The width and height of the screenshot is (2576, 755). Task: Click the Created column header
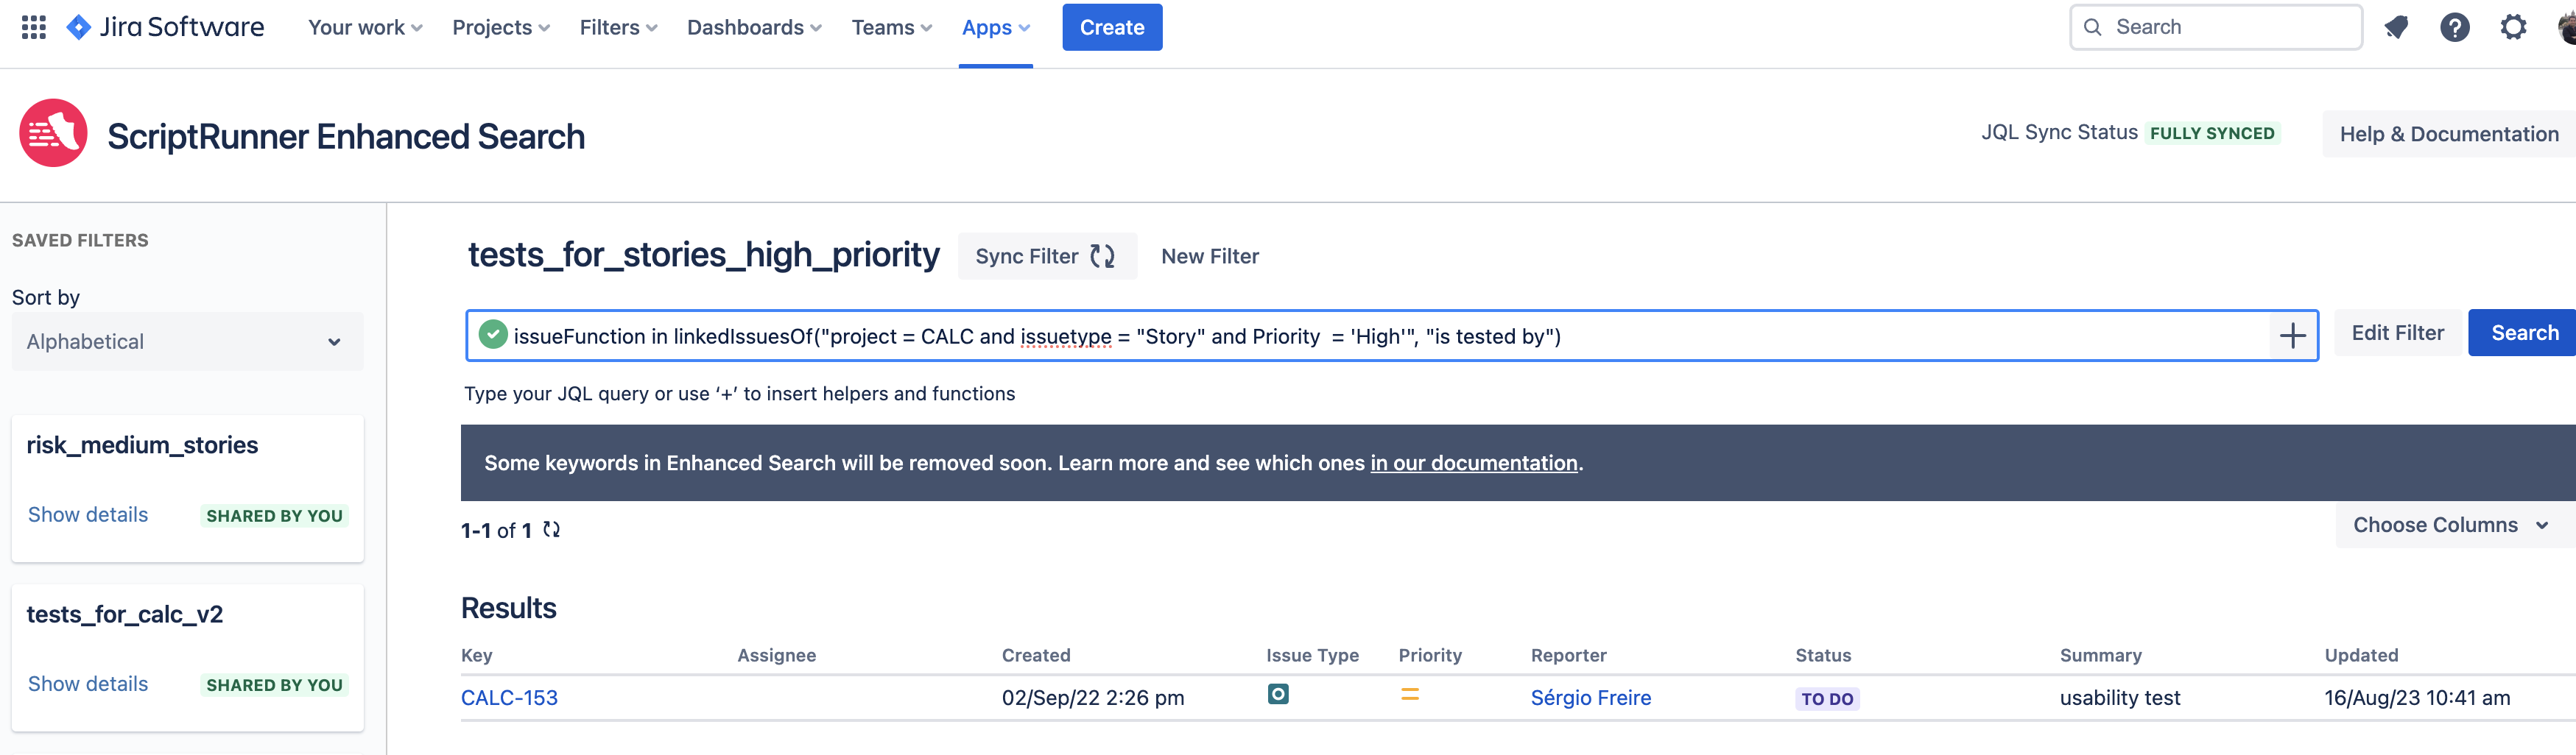click(1036, 656)
